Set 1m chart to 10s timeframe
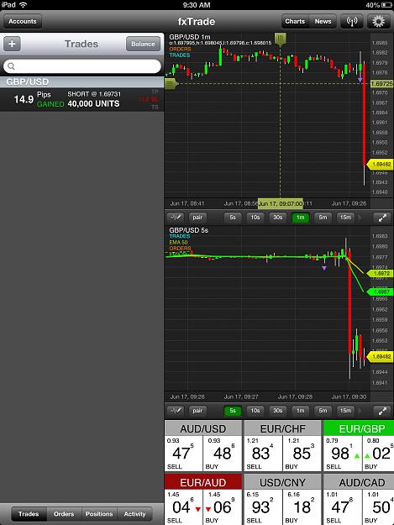394x525 pixels. pyautogui.click(x=255, y=218)
